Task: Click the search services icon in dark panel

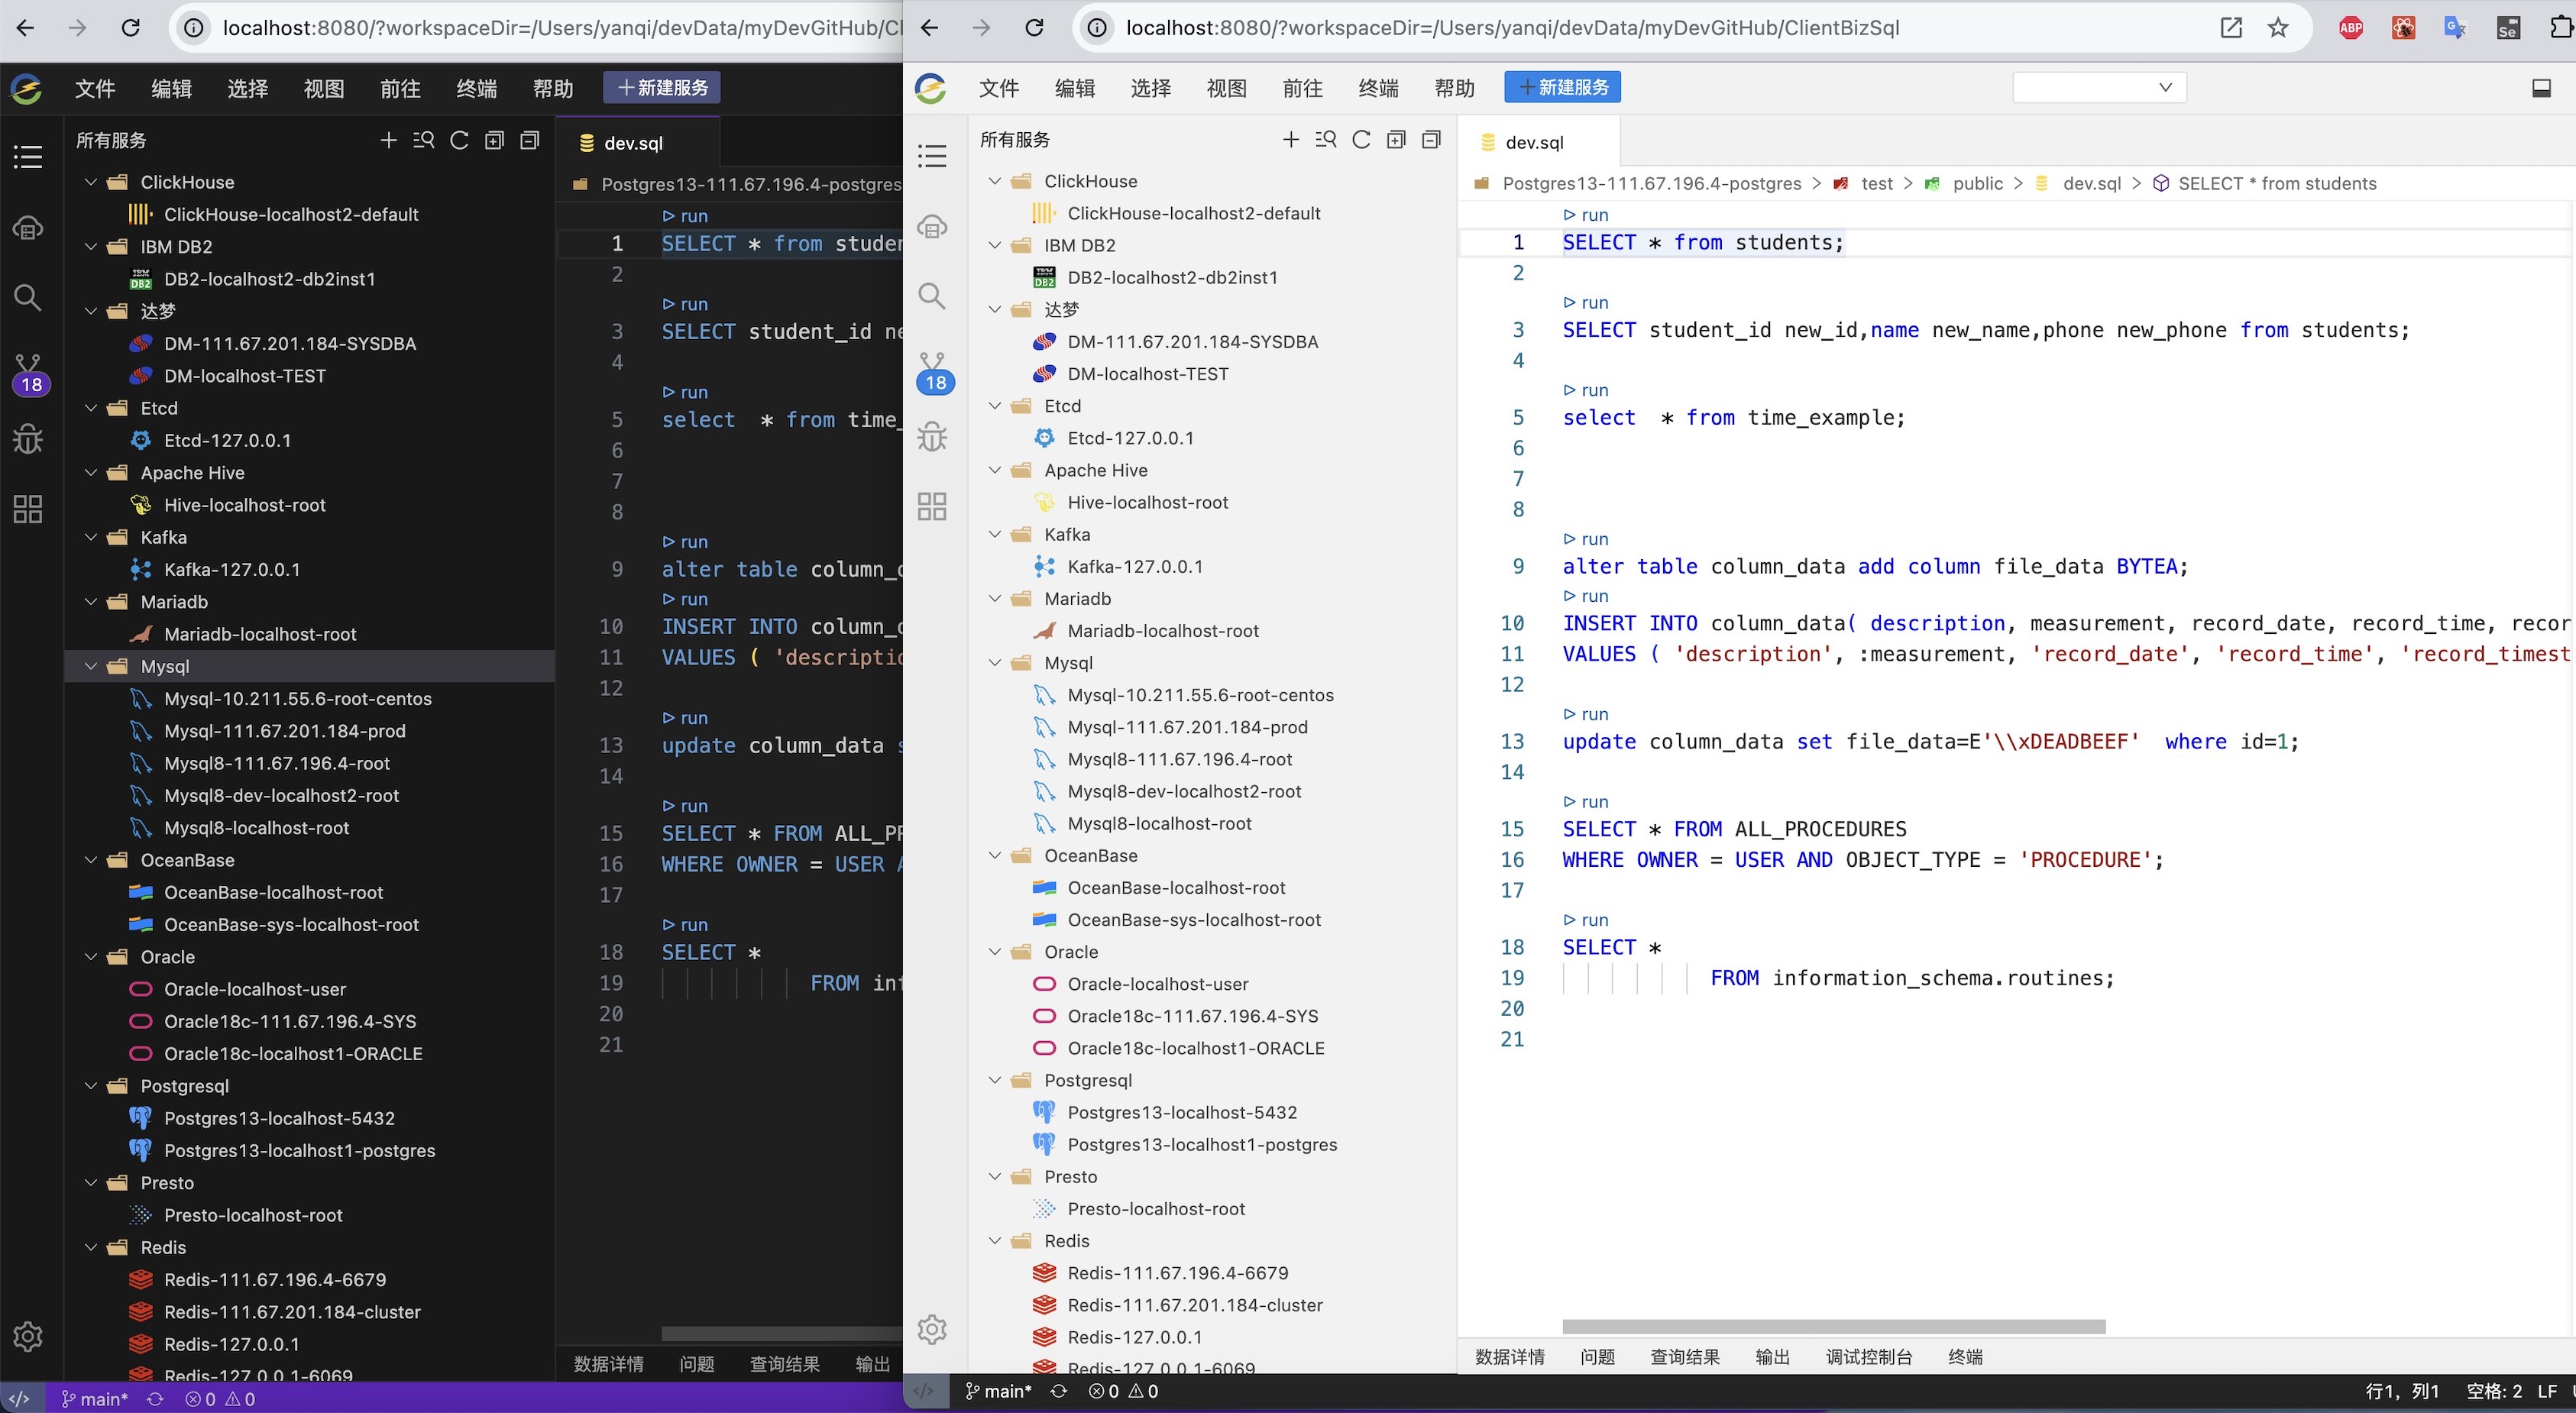Action: 423,140
